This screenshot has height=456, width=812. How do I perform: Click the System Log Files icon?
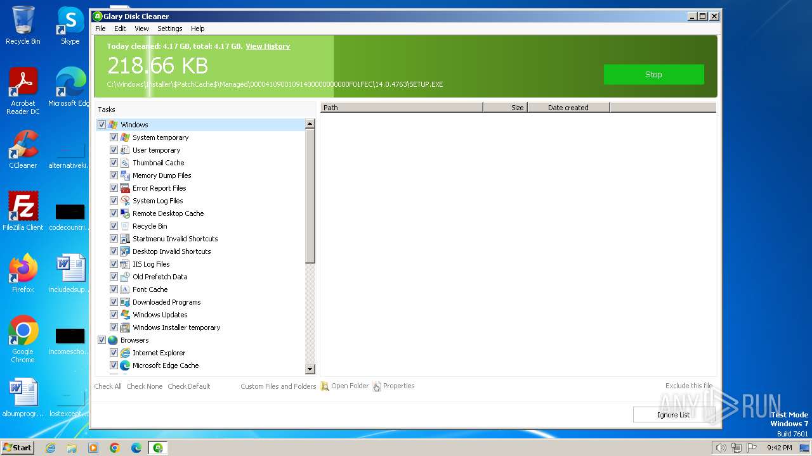pos(125,201)
